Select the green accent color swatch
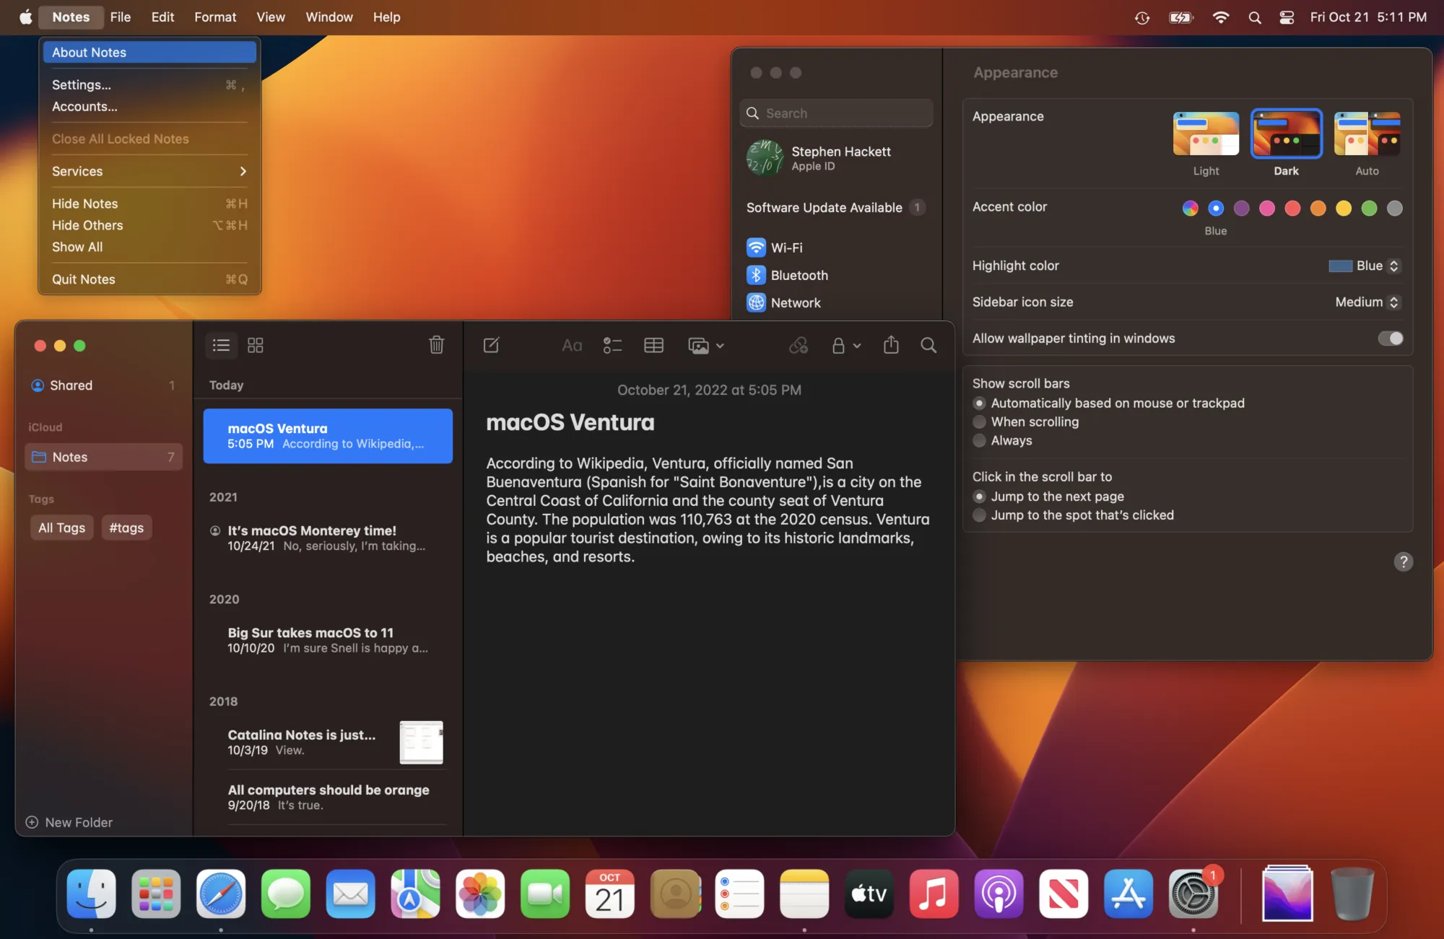The height and width of the screenshot is (939, 1444). [x=1370, y=208]
